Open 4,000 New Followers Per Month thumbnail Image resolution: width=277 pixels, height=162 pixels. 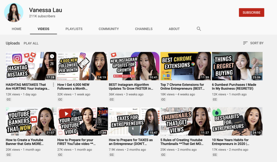(x=83, y=66)
